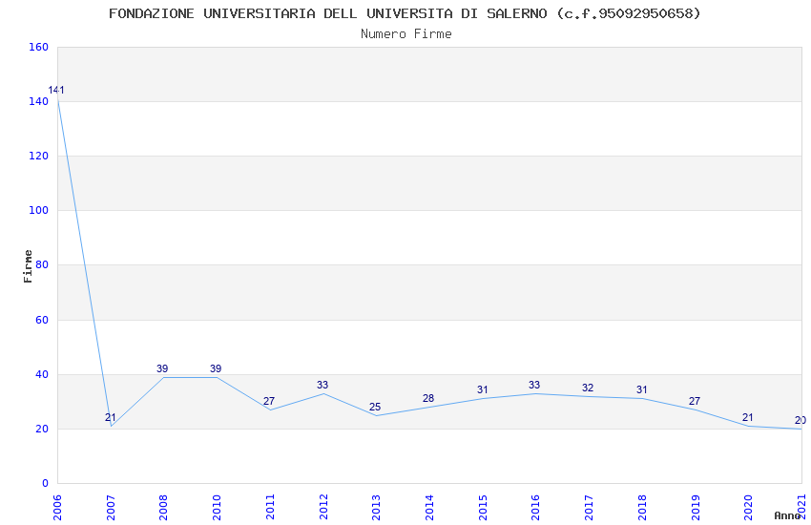
Task: Click the data label 21 above 2007
Action: (x=111, y=417)
